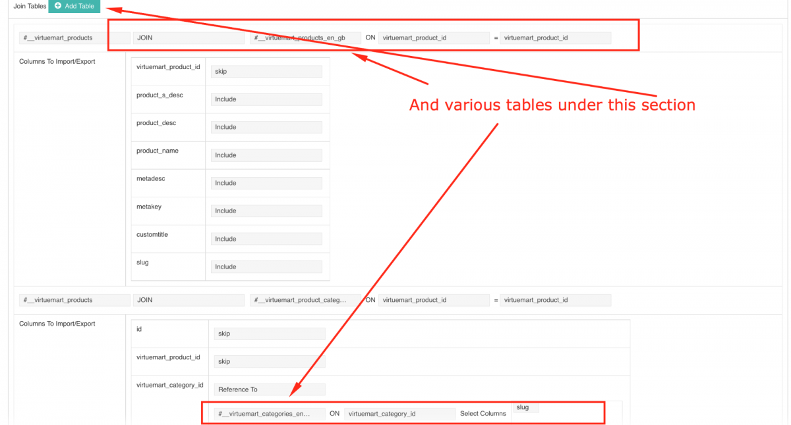This screenshot has width=791, height=425.
Task: Click the slug field beside Select Columns
Action: tap(526, 408)
